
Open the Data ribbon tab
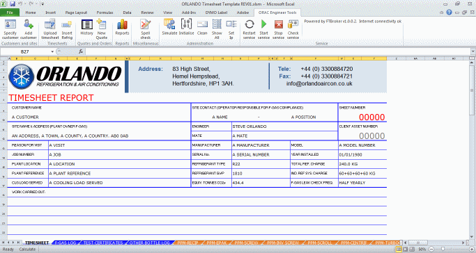pyautogui.click(x=127, y=13)
